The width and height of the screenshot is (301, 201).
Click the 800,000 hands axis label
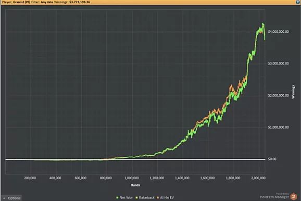point(106,178)
